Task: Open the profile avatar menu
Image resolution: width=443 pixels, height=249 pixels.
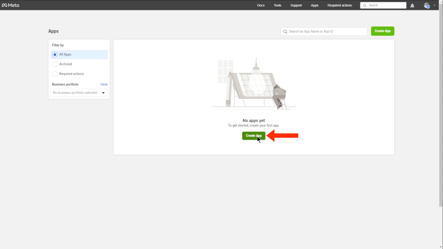Action: coord(427,5)
